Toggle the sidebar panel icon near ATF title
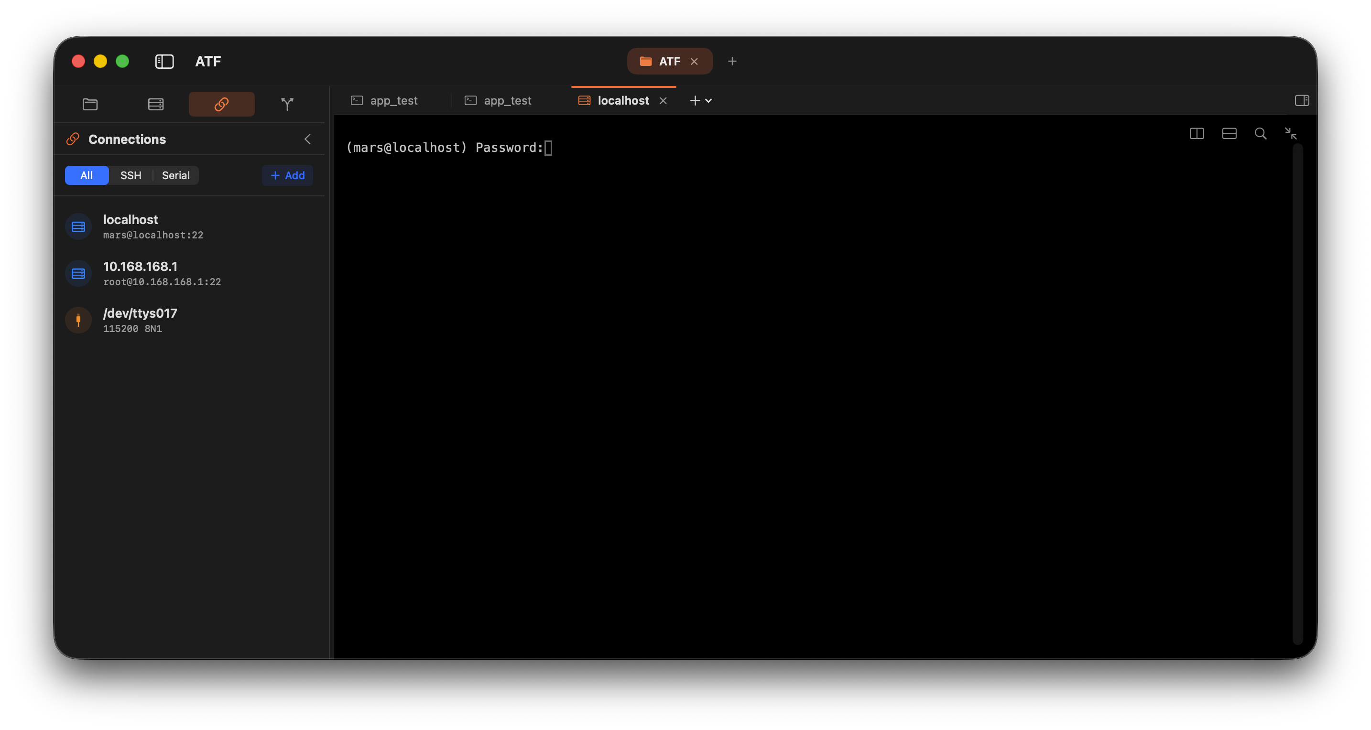Screen dimensions: 1371x730 point(164,62)
